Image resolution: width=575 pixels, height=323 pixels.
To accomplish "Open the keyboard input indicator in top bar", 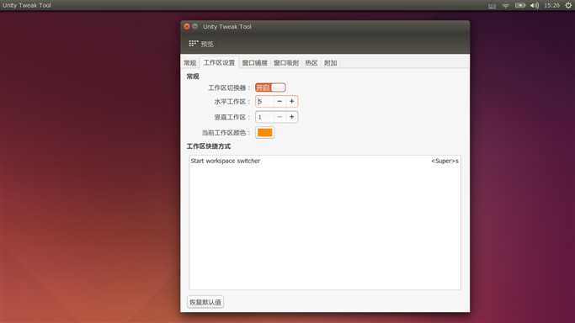I will pyautogui.click(x=492, y=6).
